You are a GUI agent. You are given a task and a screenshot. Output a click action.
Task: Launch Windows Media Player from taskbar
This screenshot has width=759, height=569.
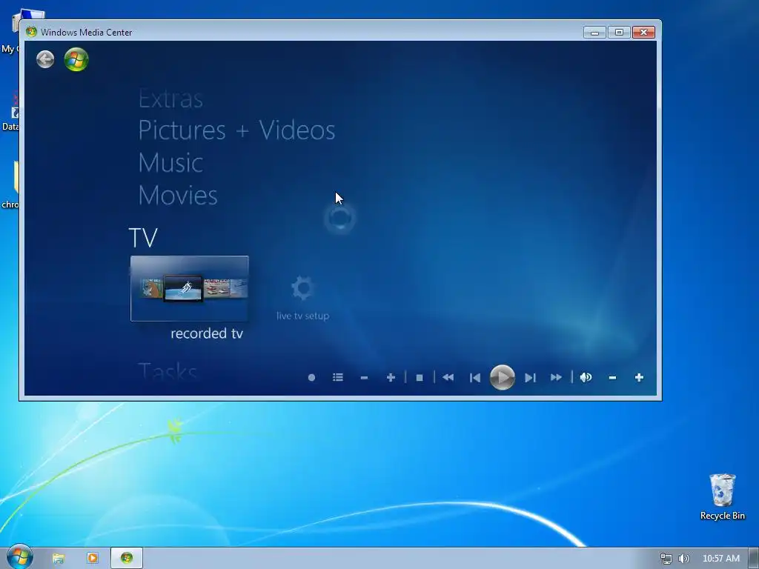pos(93,559)
